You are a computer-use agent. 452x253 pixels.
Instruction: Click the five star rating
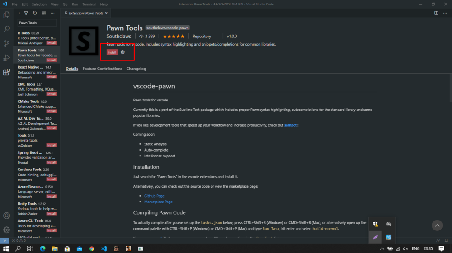pos(174,36)
